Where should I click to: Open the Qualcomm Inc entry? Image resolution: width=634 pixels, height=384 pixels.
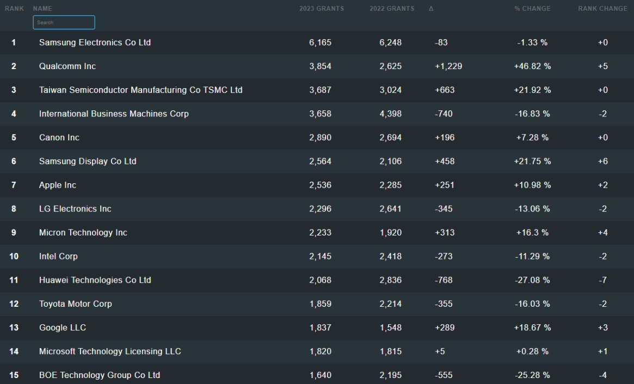point(67,66)
